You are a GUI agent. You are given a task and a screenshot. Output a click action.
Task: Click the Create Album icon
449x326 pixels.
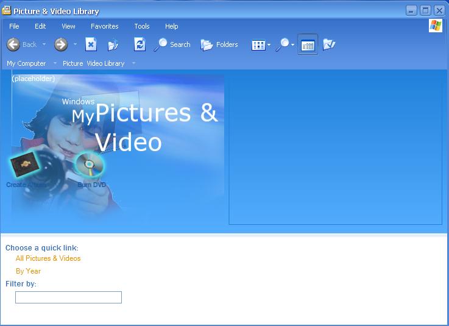click(25, 164)
